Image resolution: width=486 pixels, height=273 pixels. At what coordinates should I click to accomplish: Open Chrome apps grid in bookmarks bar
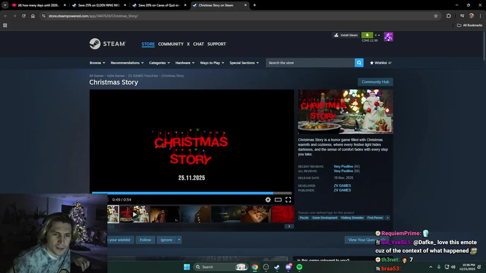[x=5, y=25]
